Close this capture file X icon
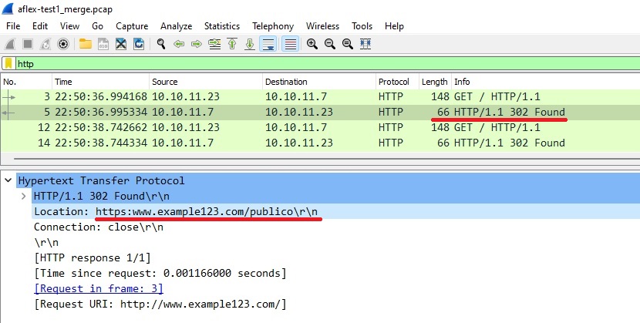640x323 pixels. coord(121,44)
